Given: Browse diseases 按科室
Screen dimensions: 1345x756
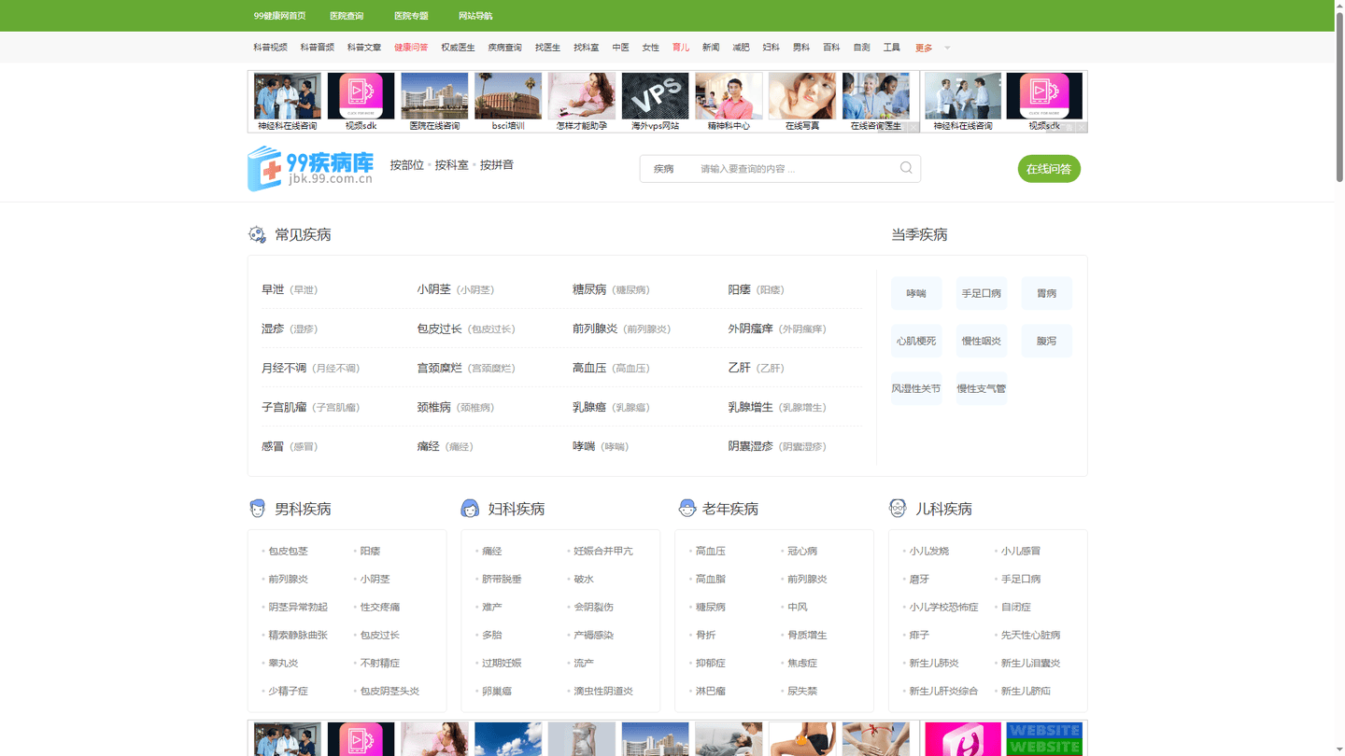Looking at the screenshot, I should coord(451,165).
